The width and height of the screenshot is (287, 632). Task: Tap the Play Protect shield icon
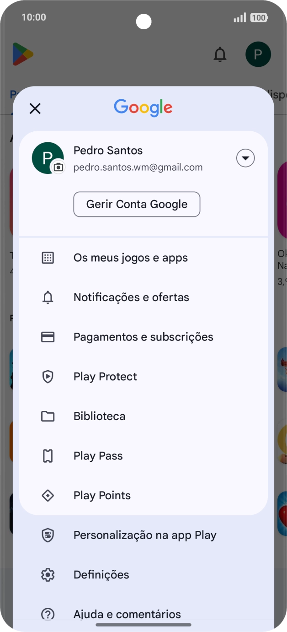coord(48,376)
